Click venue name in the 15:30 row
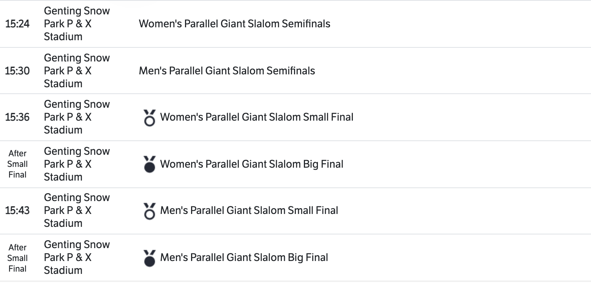591x283 pixels. tap(76, 71)
